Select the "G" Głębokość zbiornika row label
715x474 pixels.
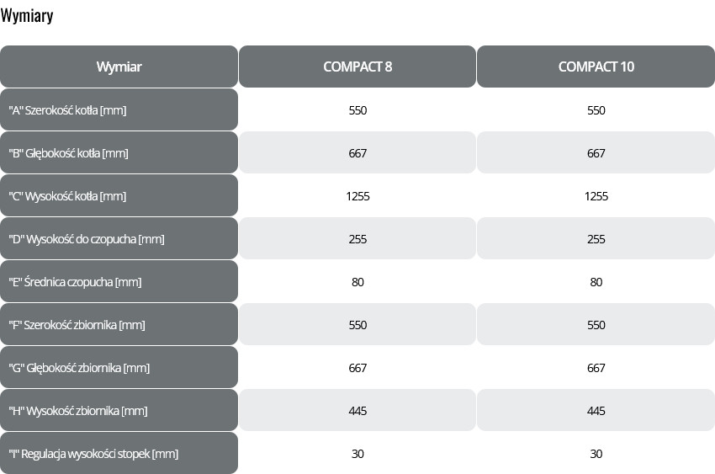(81, 368)
